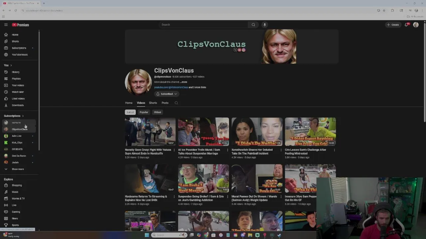Open Watch later list

click(x=19, y=92)
